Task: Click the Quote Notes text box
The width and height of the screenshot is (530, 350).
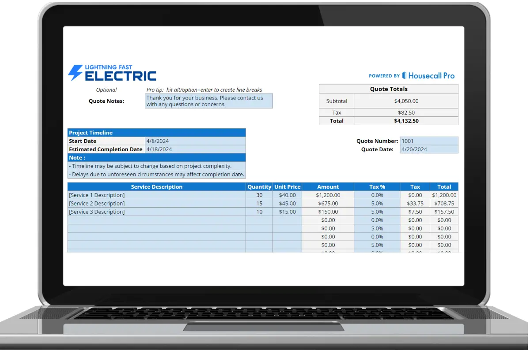Action: pyautogui.click(x=208, y=101)
